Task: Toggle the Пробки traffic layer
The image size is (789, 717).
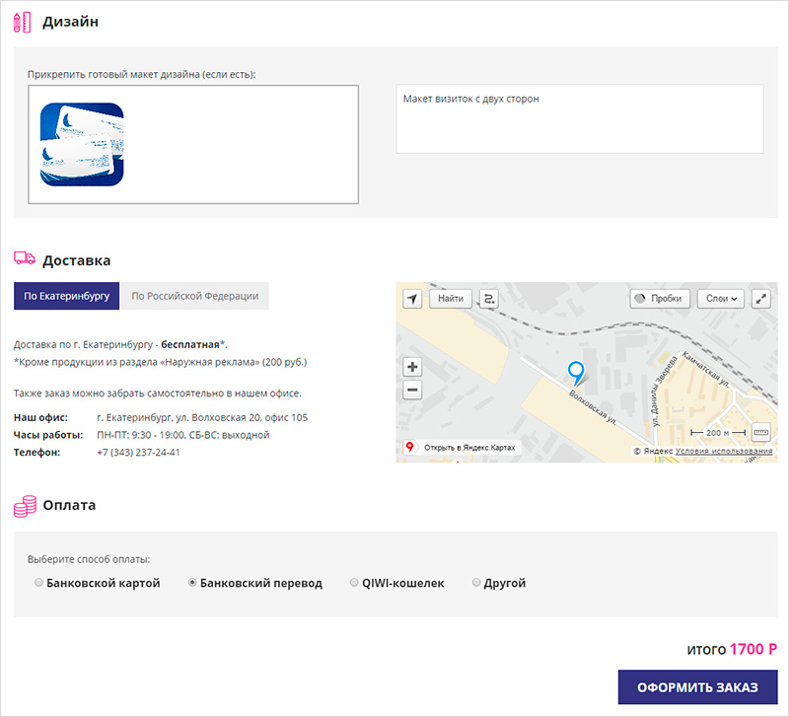Action: [x=659, y=299]
